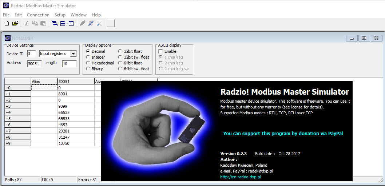Select row header +9

[18, 143]
